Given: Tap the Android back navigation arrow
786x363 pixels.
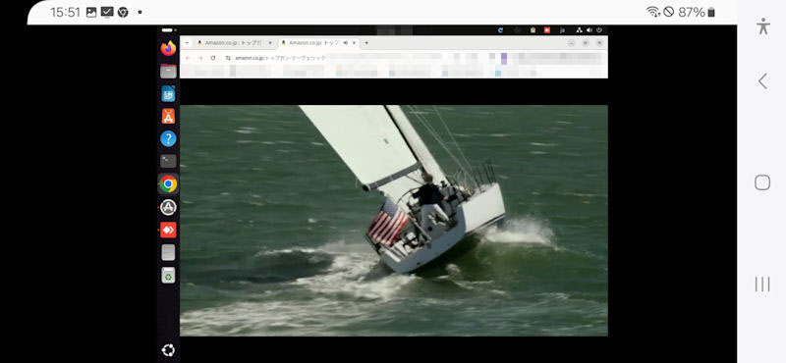Looking at the screenshot, I should 762,81.
